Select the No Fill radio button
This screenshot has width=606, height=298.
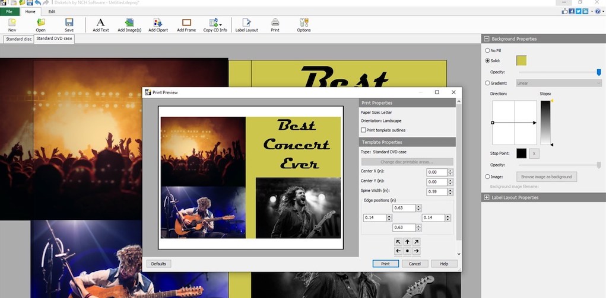point(488,51)
